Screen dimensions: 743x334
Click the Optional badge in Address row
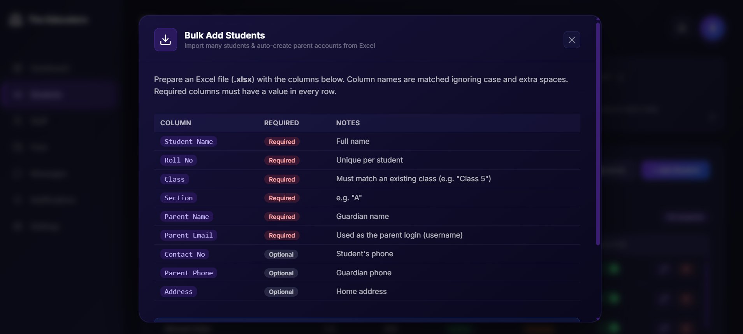coord(281,292)
